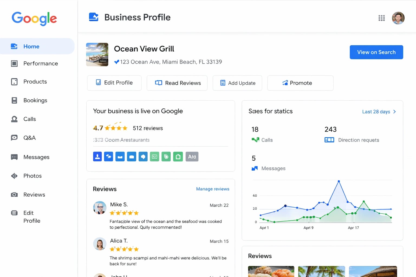This screenshot has width=416, height=277.
Task: Open Messages from the sidebar
Action: point(36,157)
